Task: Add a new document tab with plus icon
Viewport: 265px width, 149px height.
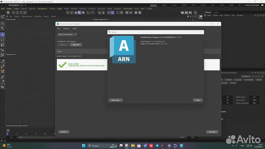Action: [x=25, y=5]
